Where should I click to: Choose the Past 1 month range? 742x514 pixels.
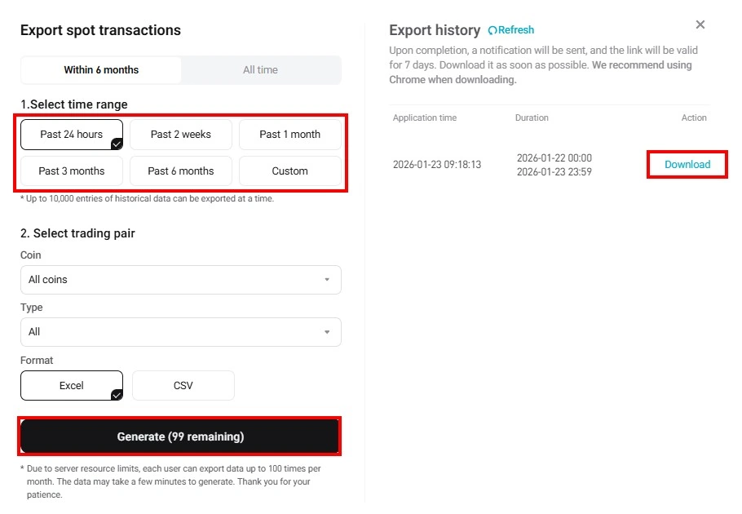click(x=290, y=135)
